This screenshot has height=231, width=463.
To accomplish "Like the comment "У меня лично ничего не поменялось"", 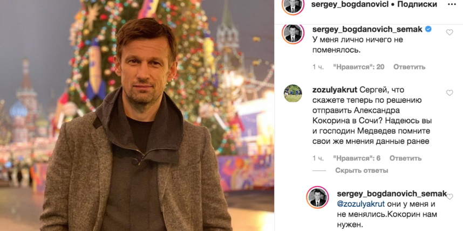I will 450,32.
